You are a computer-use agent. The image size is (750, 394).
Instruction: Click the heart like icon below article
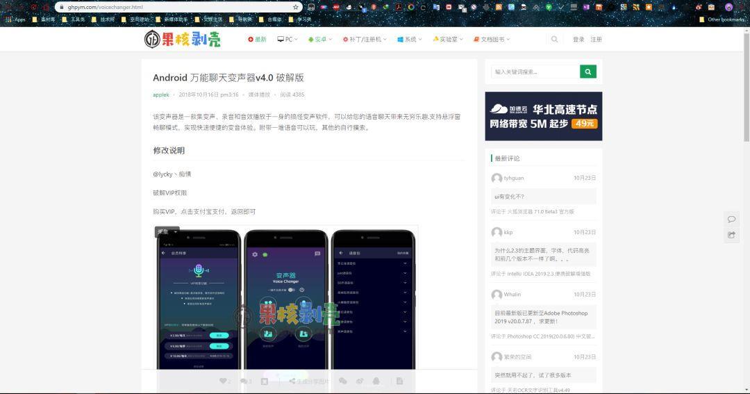(222, 381)
